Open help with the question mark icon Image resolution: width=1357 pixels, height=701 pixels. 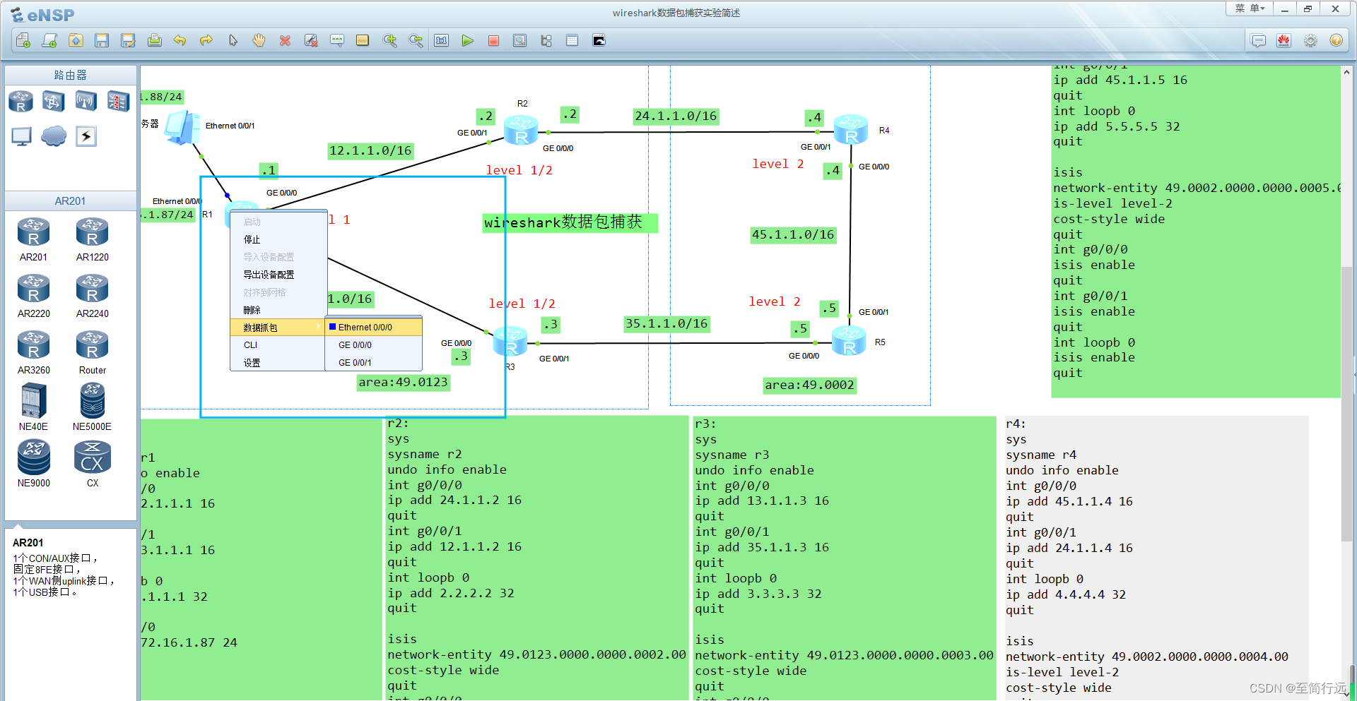click(x=1336, y=40)
